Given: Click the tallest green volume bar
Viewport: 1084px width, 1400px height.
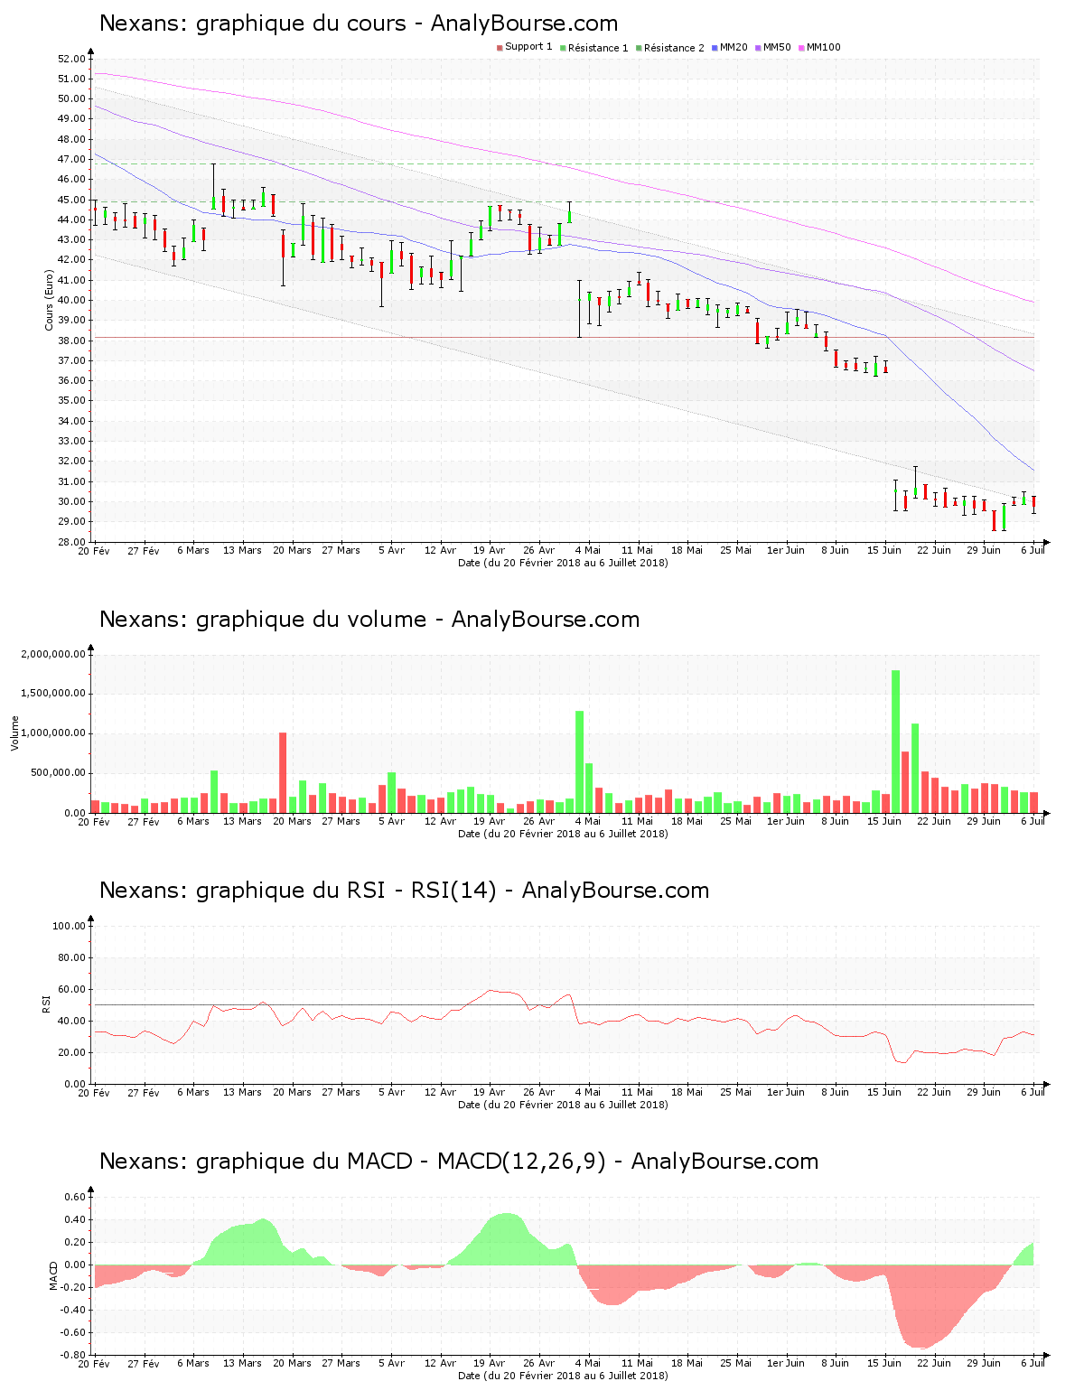Looking at the screenshot, I should point(895,741).
